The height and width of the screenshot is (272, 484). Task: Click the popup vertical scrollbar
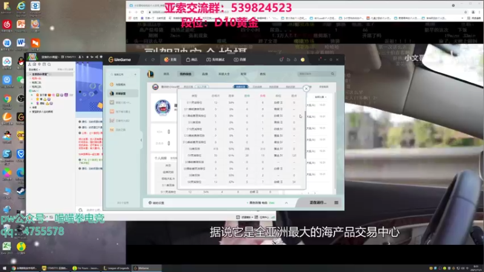coord(306,134)
